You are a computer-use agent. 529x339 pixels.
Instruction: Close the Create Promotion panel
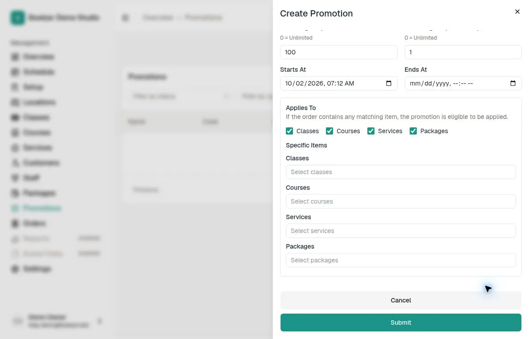(517, 12)
